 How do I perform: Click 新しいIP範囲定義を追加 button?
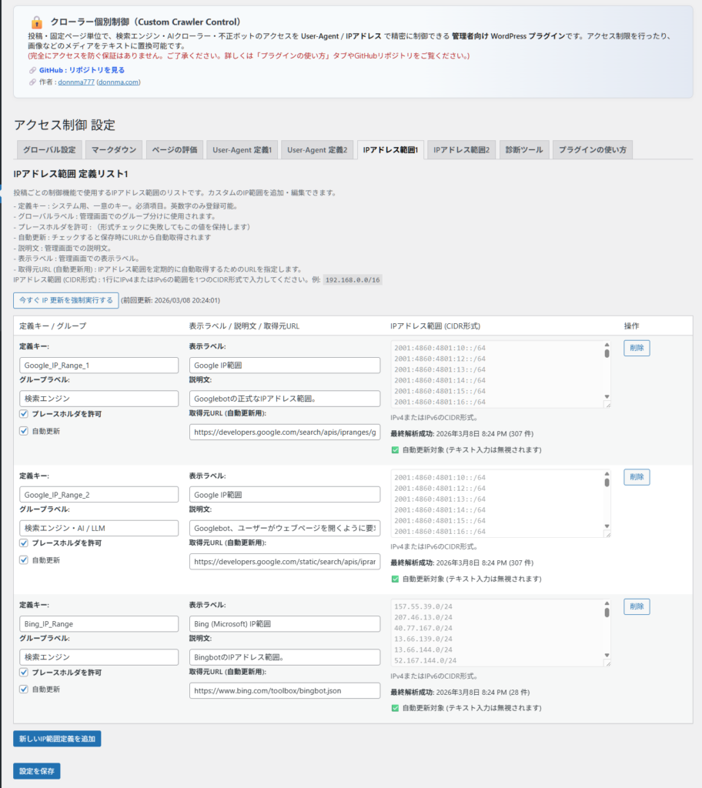point(57,739)
